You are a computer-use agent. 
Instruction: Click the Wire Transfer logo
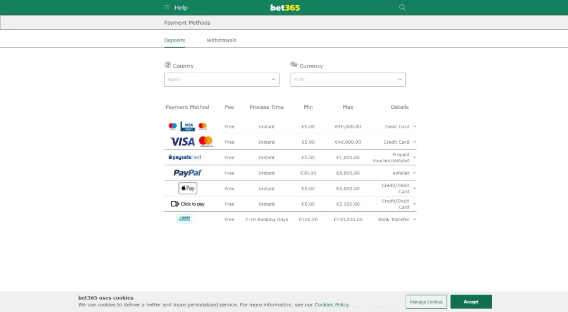[184, 219]
